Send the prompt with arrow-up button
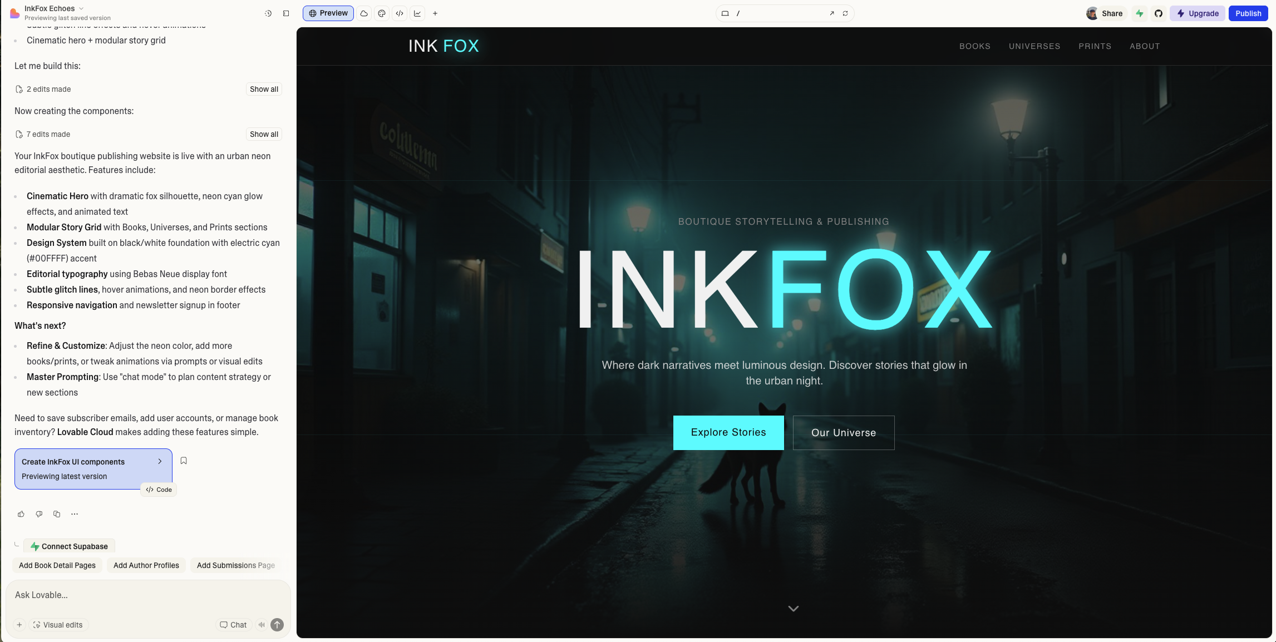The image size is (1276, 642). (277, 625)
